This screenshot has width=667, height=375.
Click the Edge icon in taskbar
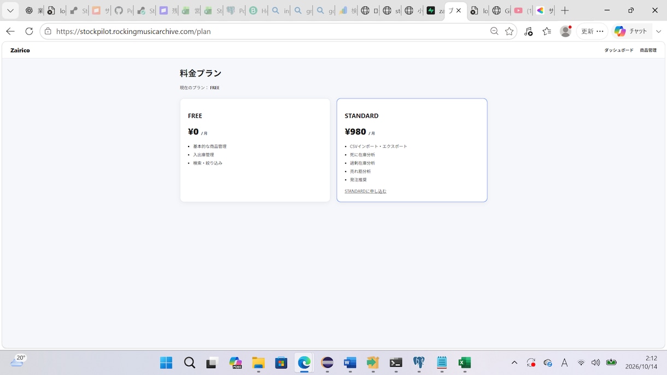coord(304,362)
